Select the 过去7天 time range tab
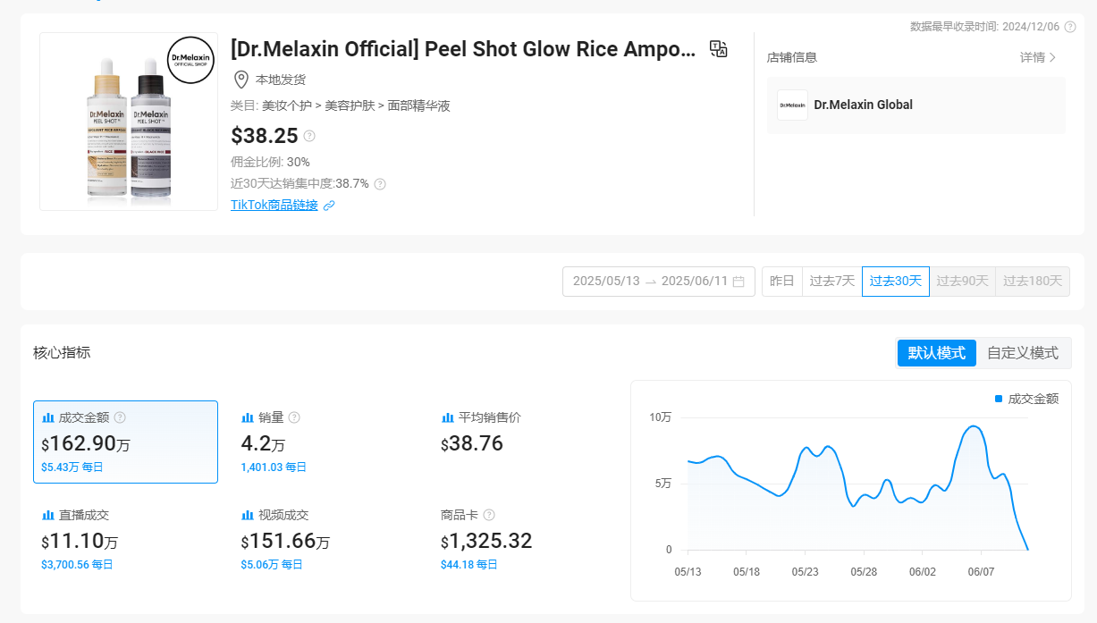Screen dimensions: 1097x623 (831, 282)
